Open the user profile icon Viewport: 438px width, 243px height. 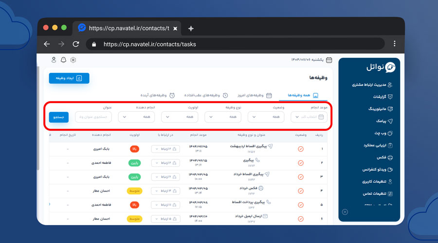click(54, 60)
